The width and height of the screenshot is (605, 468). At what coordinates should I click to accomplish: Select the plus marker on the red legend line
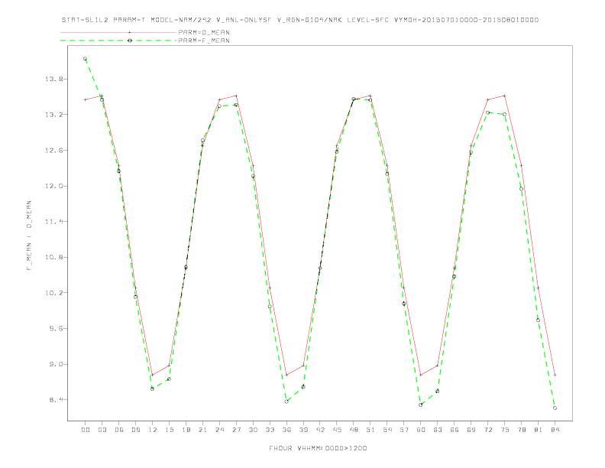(130, 32)
